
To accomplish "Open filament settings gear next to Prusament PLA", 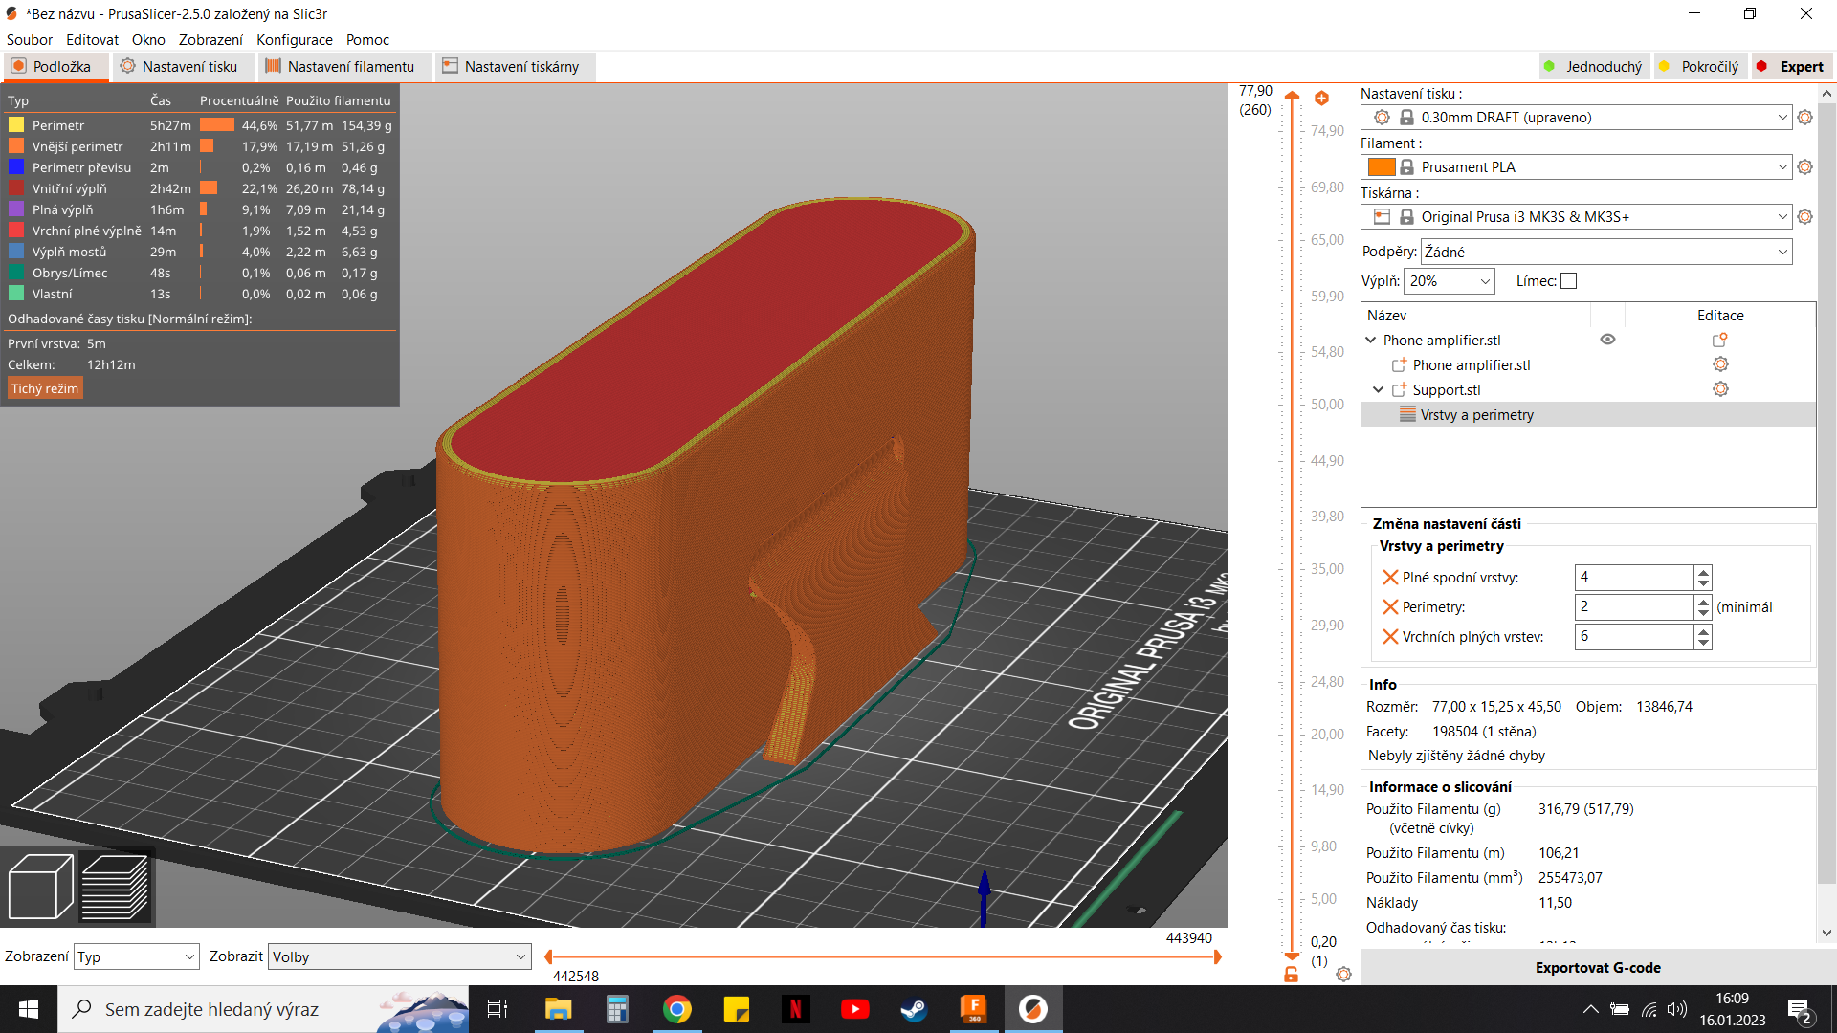I will (x=1804, y=166).
